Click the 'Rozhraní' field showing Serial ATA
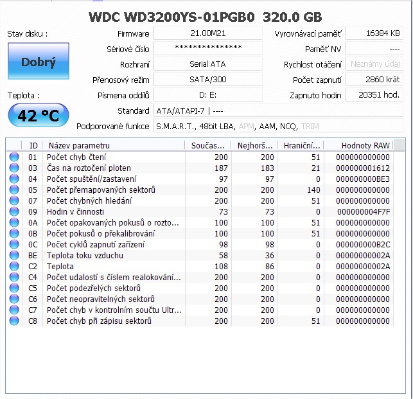 click(208, 64)
